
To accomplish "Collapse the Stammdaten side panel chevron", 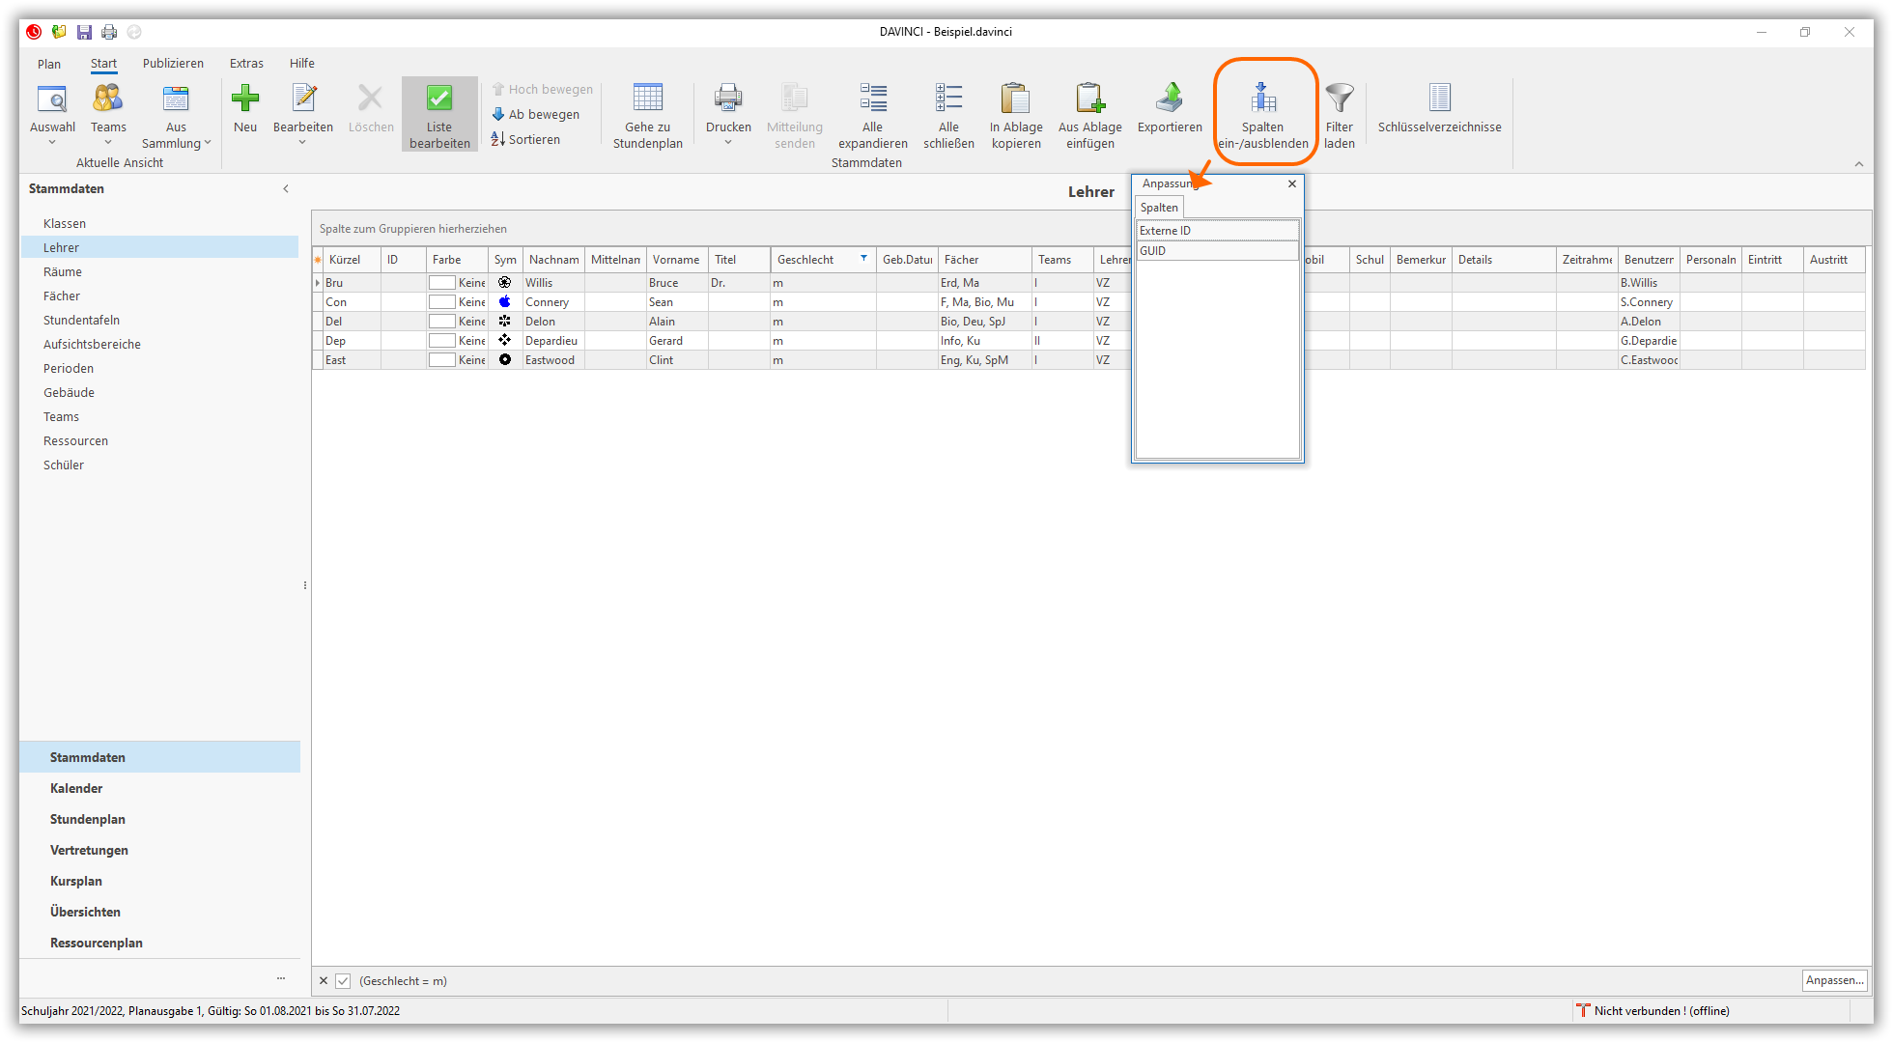I will 286,189.
